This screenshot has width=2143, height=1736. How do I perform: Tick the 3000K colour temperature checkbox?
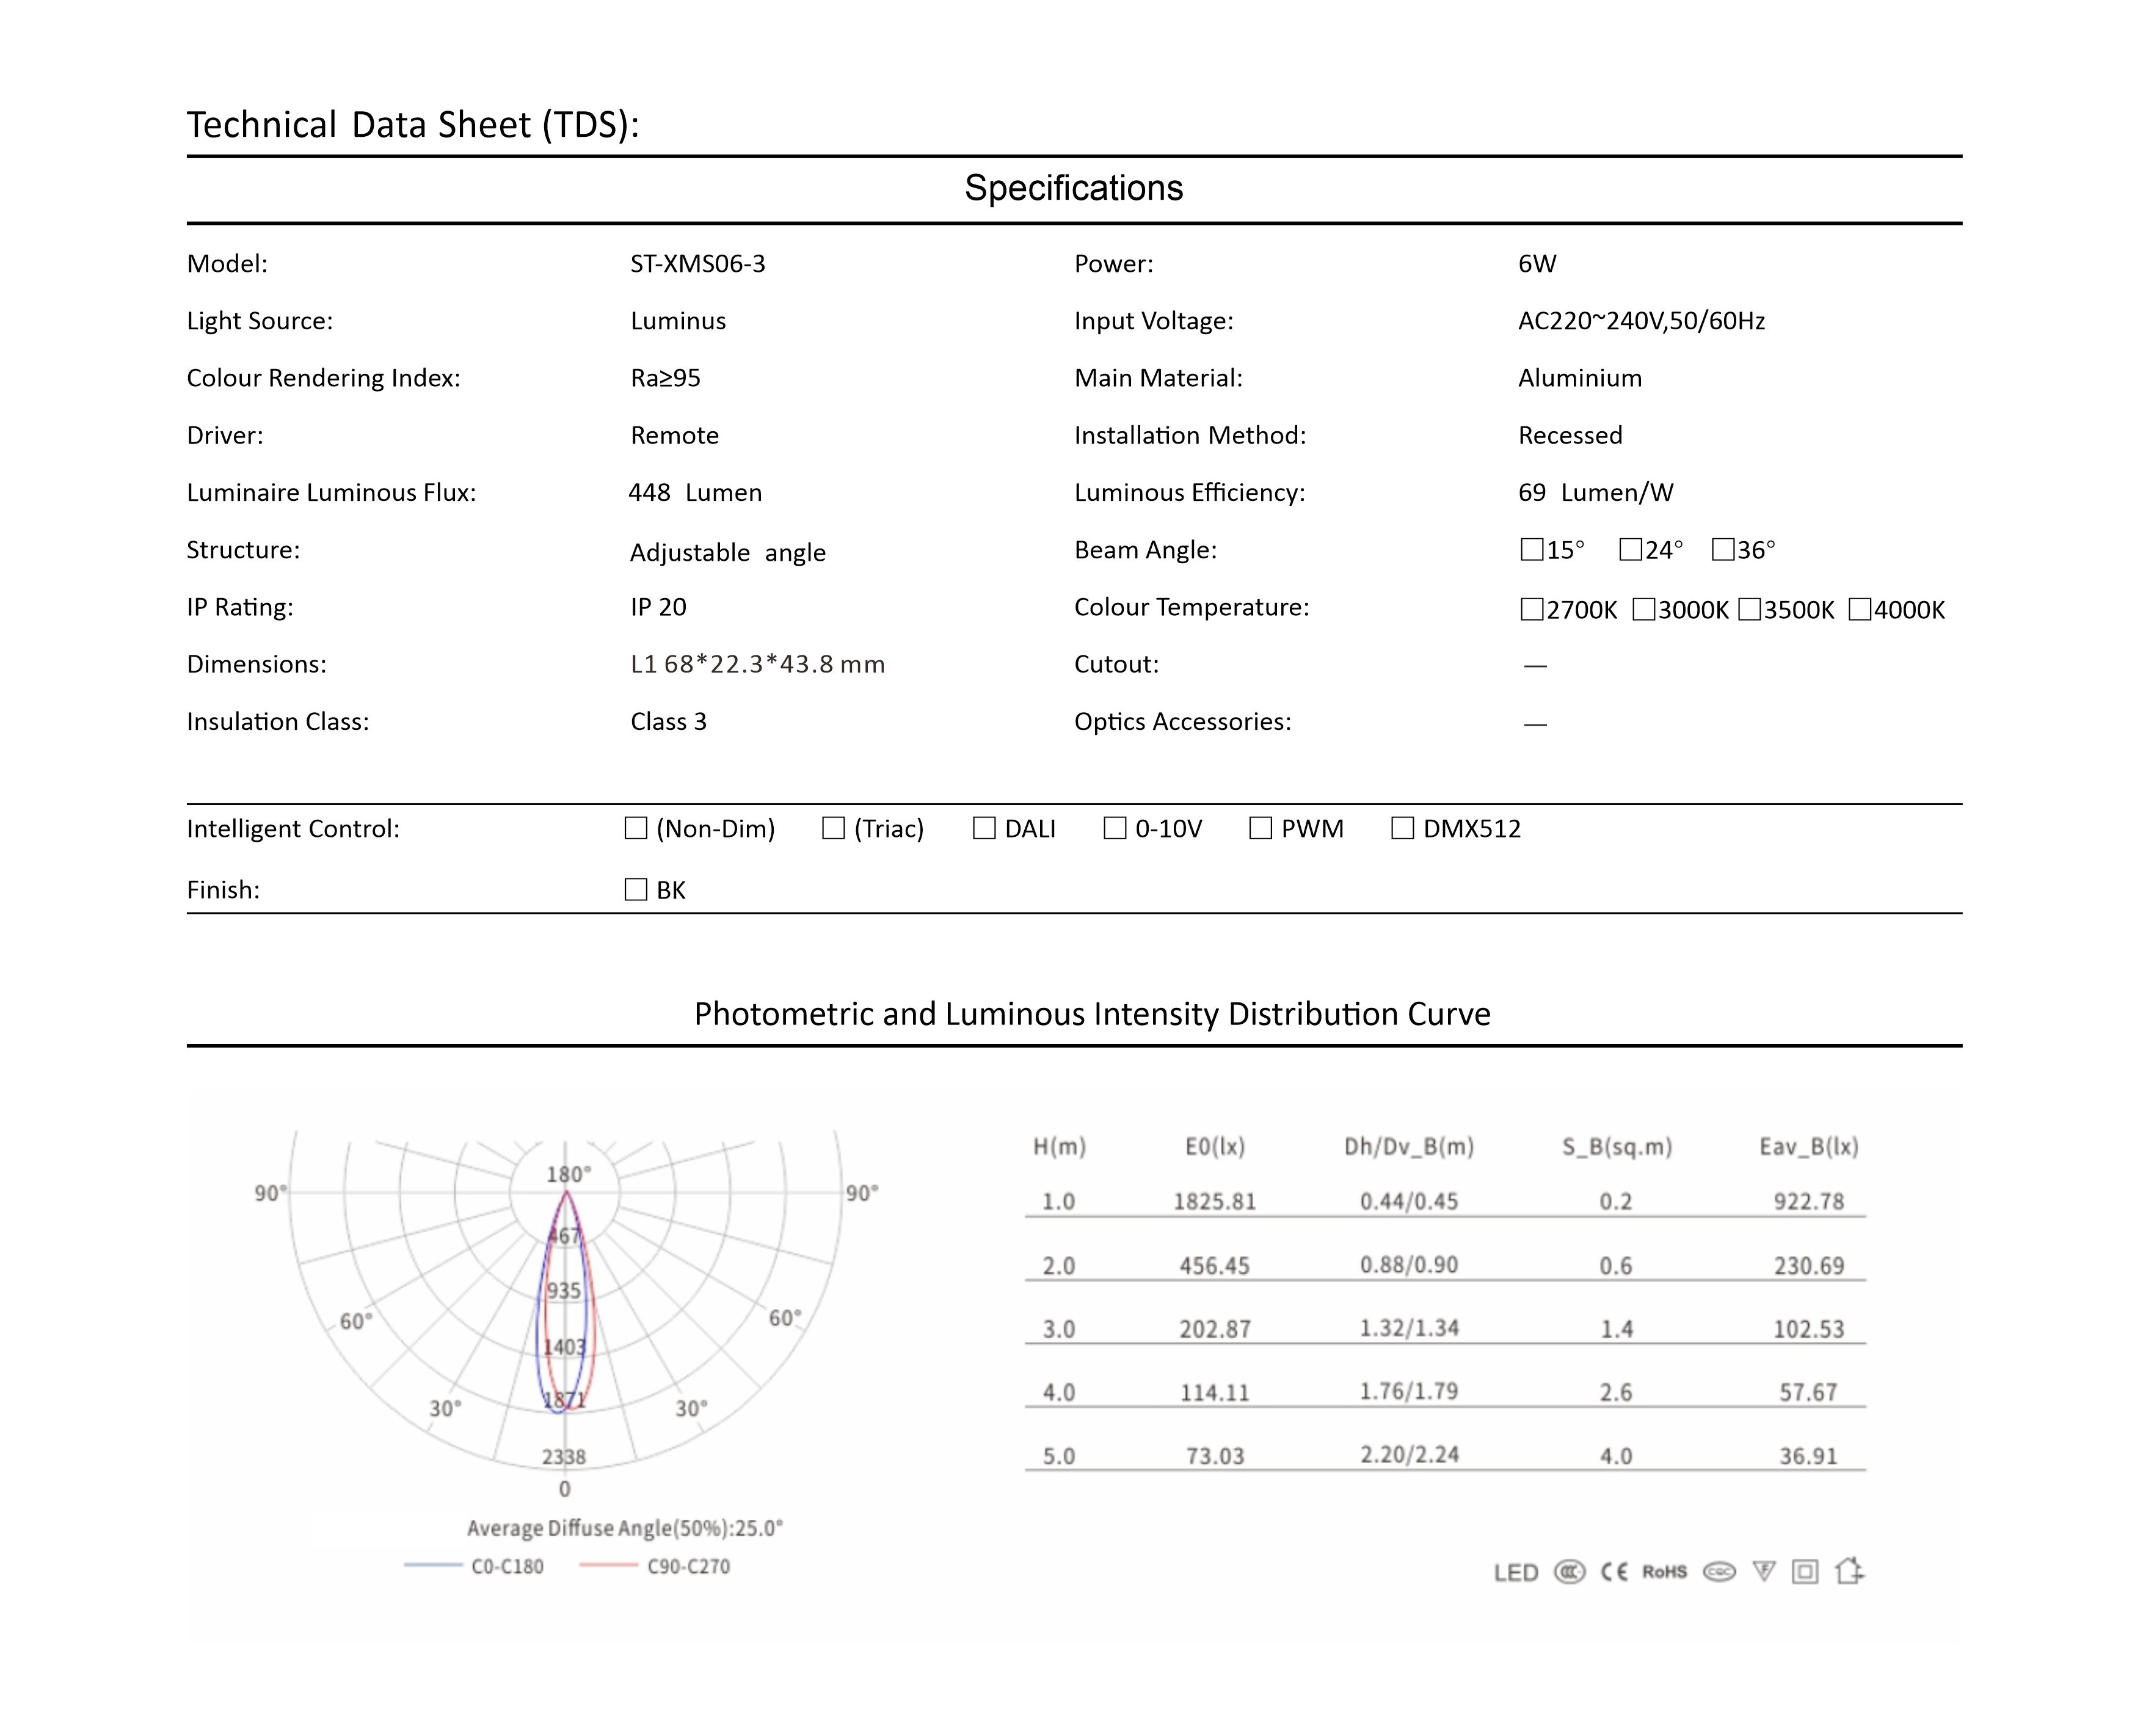point(1643,609)
